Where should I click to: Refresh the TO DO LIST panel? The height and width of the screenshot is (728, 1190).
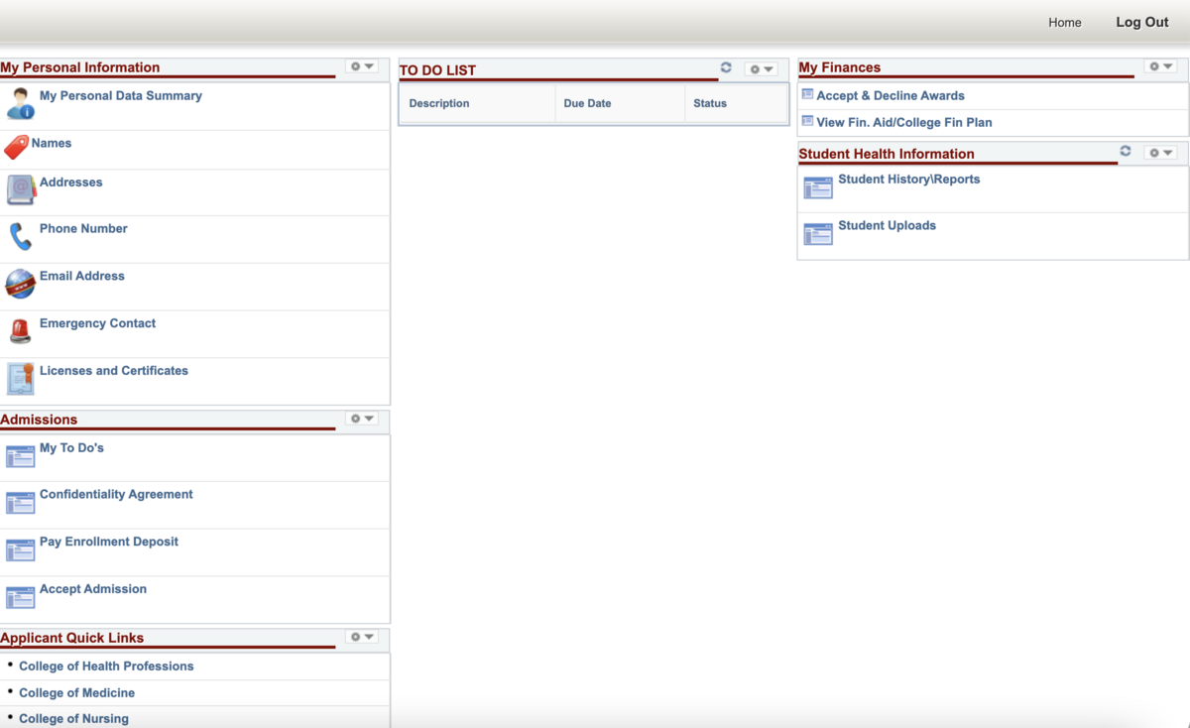point(726,67)
